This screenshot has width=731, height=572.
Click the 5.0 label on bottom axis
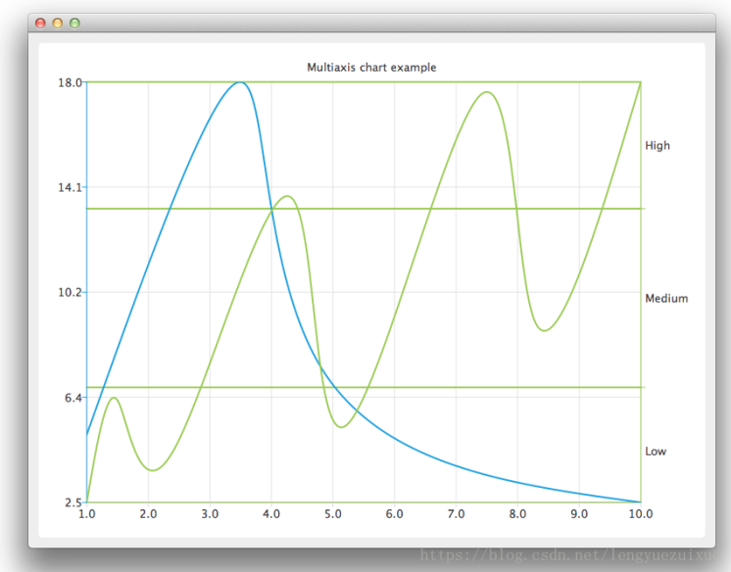point(333,514)
